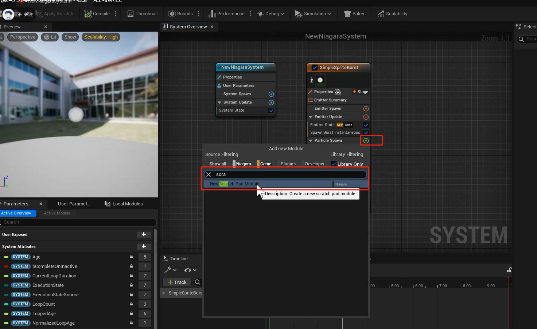Viewport: 537px width, 329px height.
Task: Close the Parameters tab
Action: tap(41, 204)
